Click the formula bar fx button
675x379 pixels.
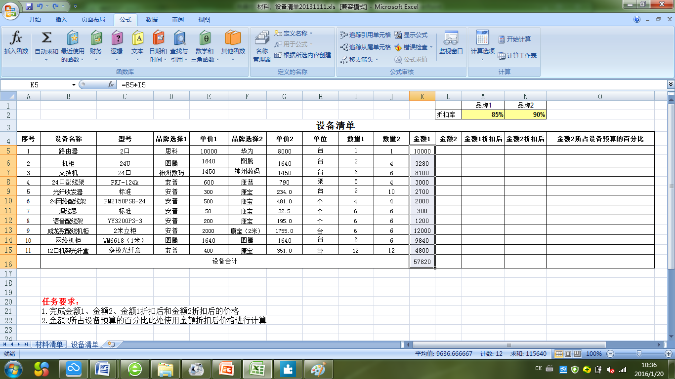pos(111,84)
